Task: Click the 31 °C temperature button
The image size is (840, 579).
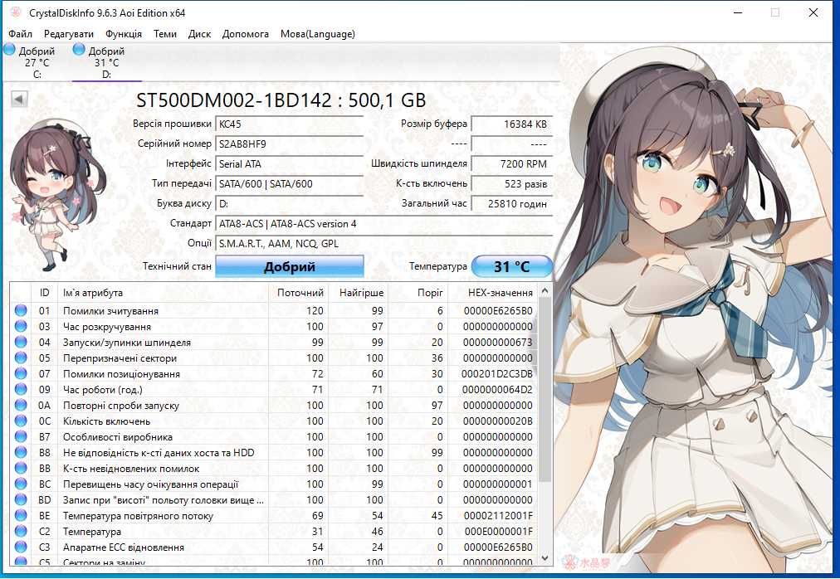Action: click(x=511, y=266)
